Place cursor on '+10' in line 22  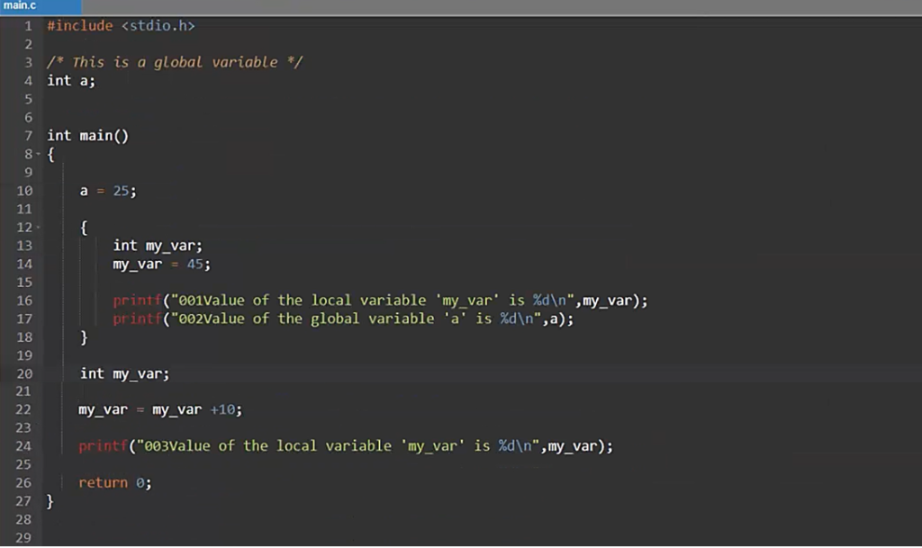click(x=222, y=410)
